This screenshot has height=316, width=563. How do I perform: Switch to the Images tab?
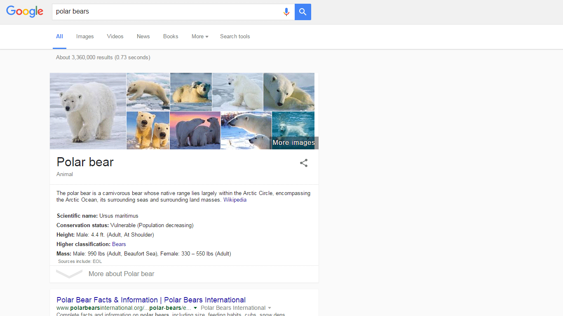[85, 37]
